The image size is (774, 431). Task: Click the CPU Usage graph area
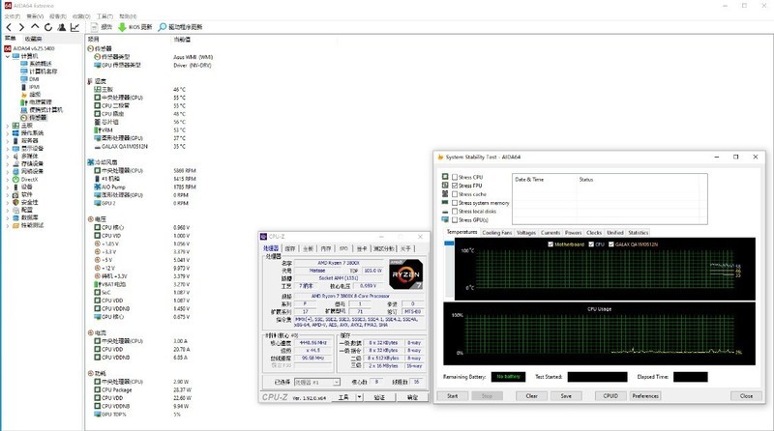(599, 333)
